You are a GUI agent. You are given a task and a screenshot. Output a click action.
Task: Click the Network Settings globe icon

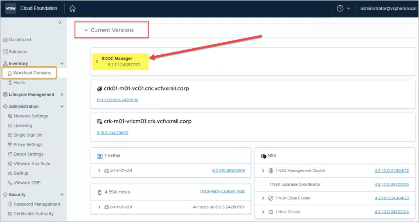point(10,116)
